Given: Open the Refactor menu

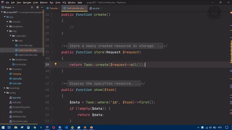Looking at the screenshot, I should pos(44,3).
